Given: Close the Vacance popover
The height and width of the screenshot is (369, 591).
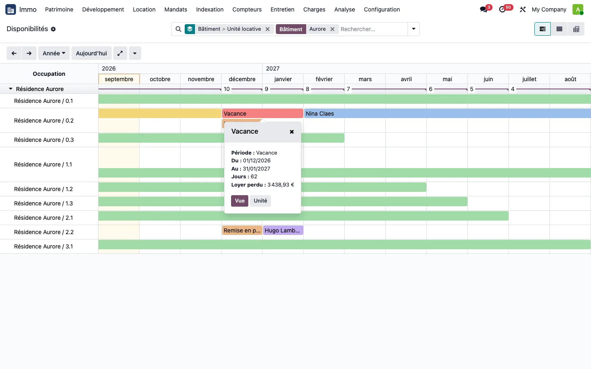Looking at the screenshot, I should pyautogui.click(x=292, y=132).
